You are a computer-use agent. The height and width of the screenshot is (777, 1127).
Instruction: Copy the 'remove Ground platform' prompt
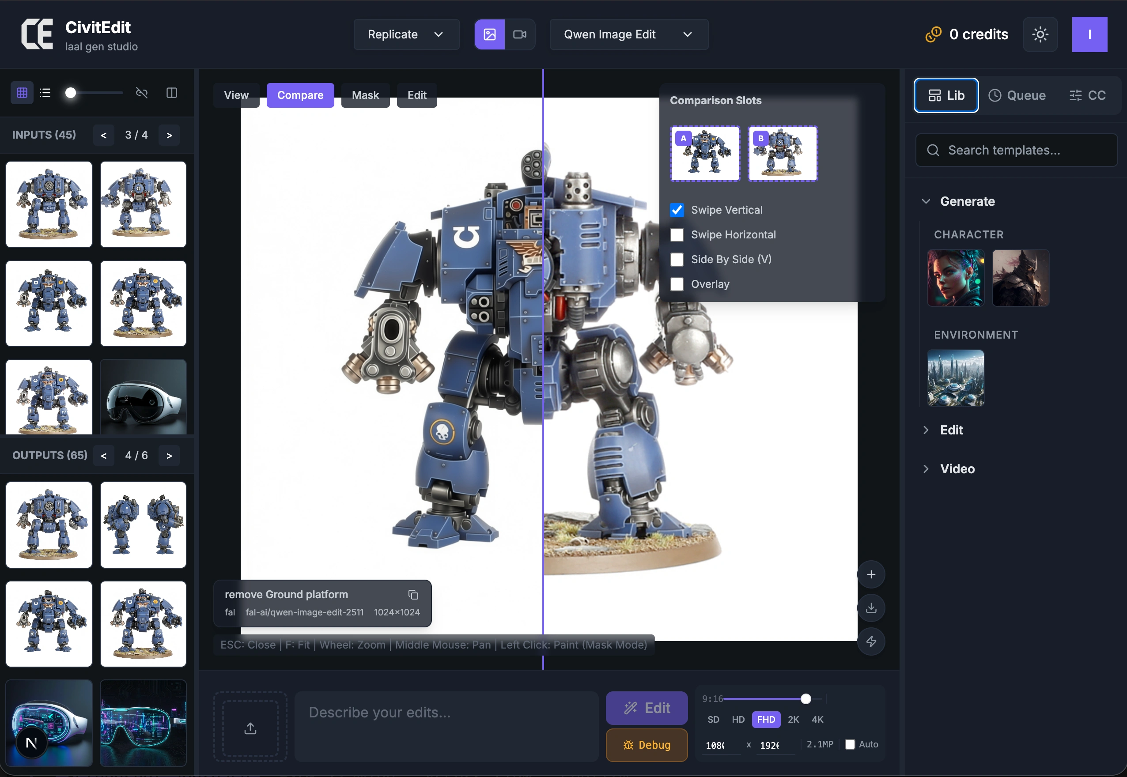coord(413,594)
